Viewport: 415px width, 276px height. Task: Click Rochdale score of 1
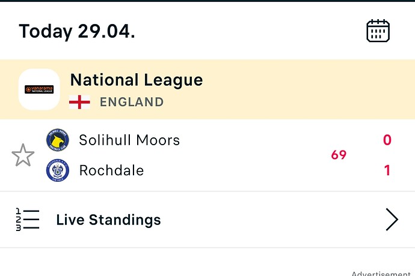pos(387,170)
